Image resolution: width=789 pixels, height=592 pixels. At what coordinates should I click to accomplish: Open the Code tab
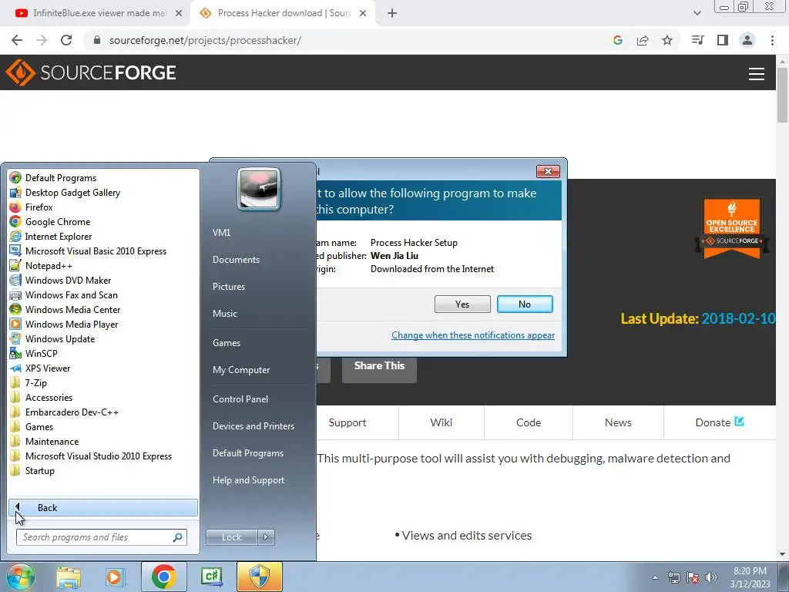529,423
